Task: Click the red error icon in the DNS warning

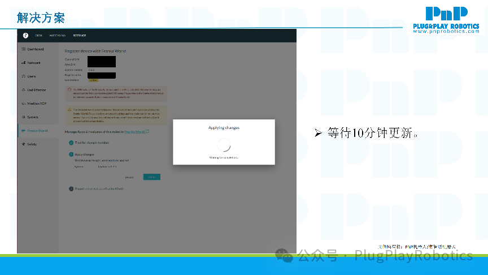Action: 69,89
